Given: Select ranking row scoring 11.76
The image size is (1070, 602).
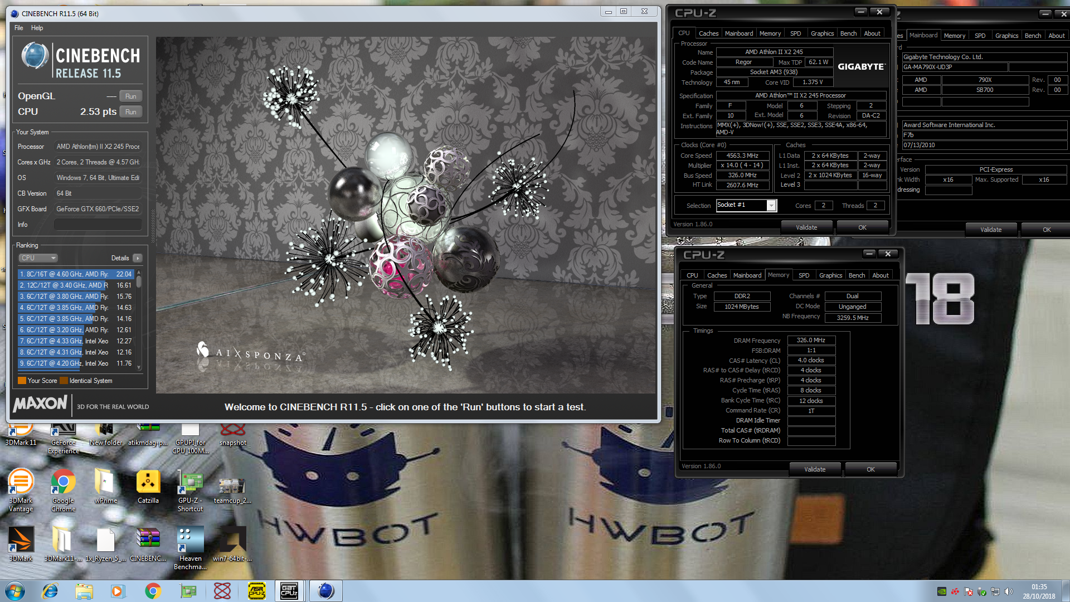Looking at the screenshot, I should point(76,363).
